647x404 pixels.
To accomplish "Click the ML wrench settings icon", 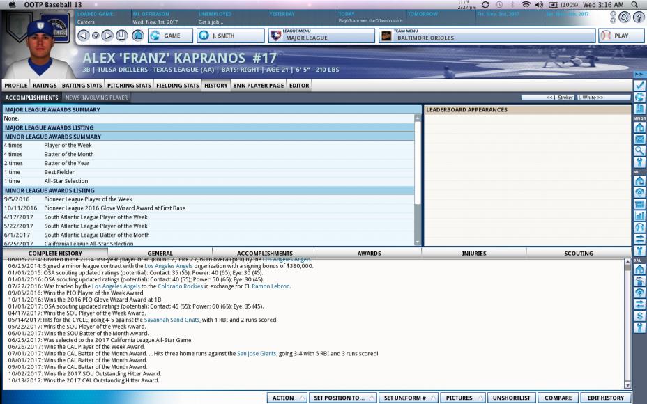I will click(x=639, y=251).
